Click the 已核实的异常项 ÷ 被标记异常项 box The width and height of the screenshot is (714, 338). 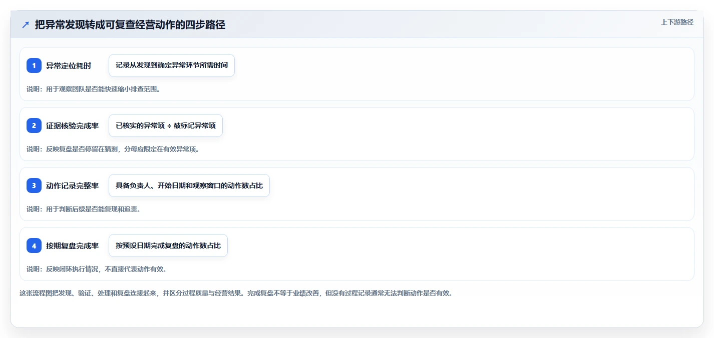click(x=166, y=125)
